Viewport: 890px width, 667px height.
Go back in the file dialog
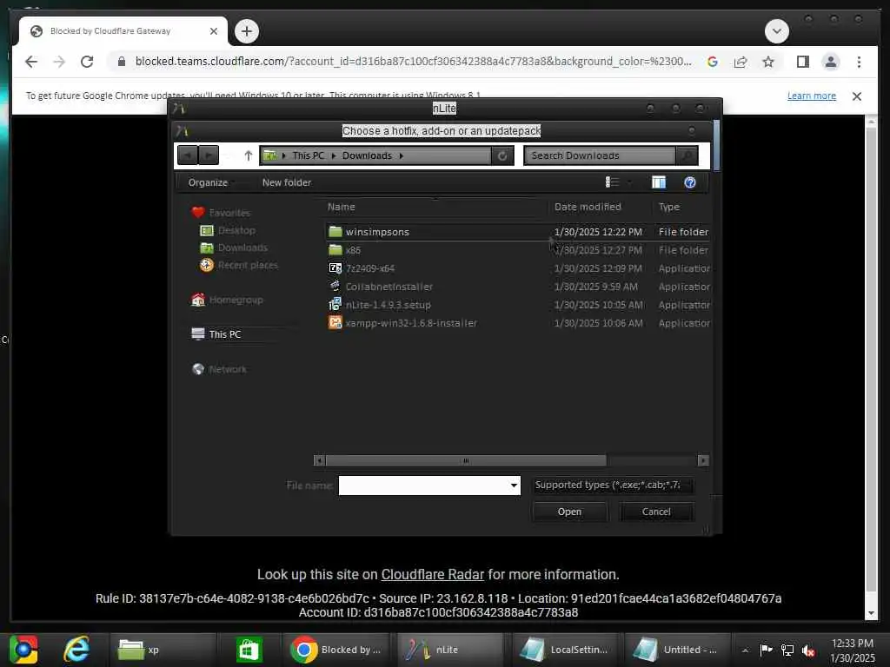click(188, 155)
